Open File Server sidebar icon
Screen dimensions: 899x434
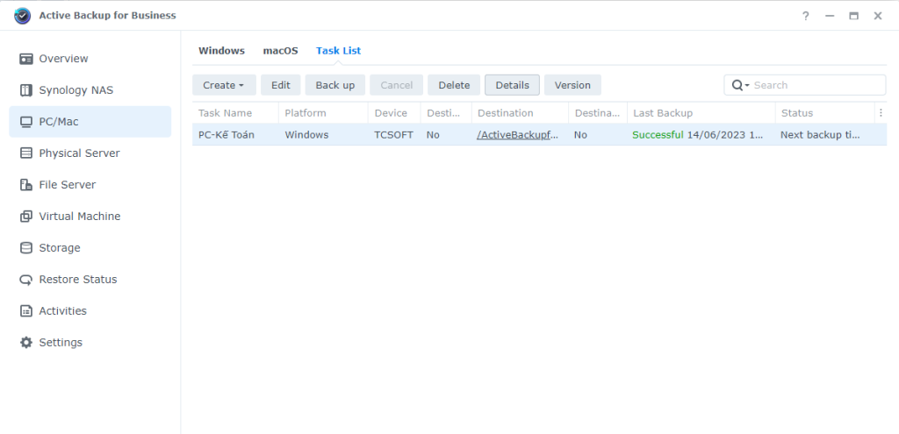(x=25, y=185)
